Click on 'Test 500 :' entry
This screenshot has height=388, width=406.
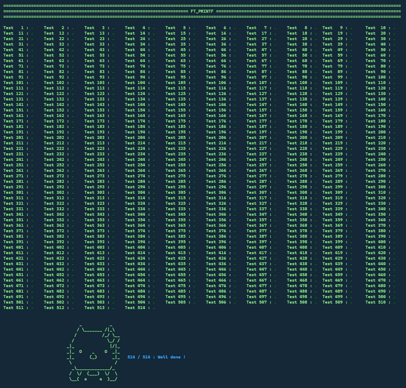pyautogui.click(x=378, y=297)
